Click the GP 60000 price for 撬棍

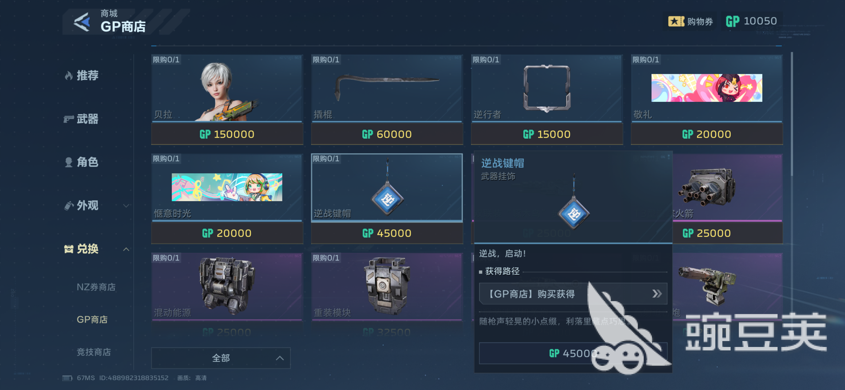click(387, 134)
